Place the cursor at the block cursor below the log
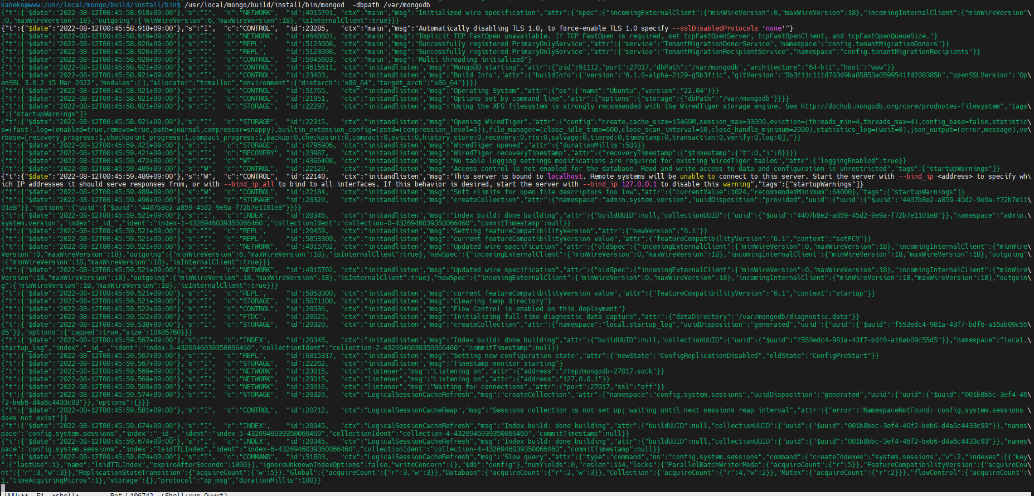The width and height of the screenshot is (1034, 496). pyautogui.click(x=3, y=488)
